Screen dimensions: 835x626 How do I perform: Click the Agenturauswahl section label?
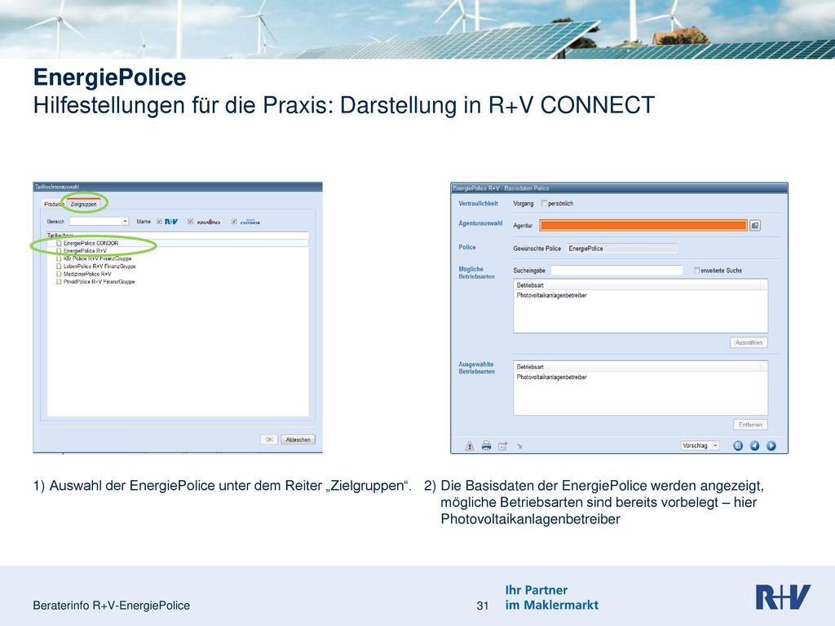click(x=480, y=223)
